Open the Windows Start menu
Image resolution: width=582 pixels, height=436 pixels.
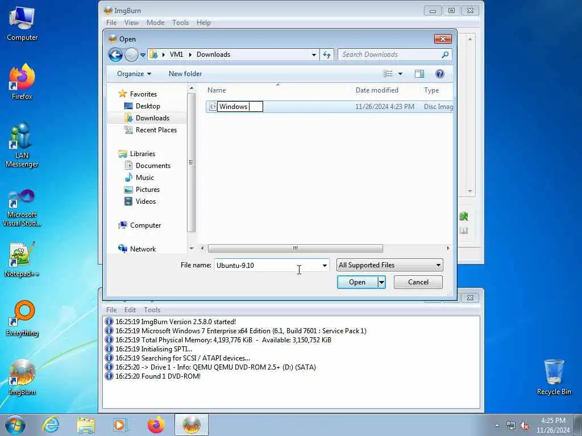pyautogui.click(x=15, y=425)
